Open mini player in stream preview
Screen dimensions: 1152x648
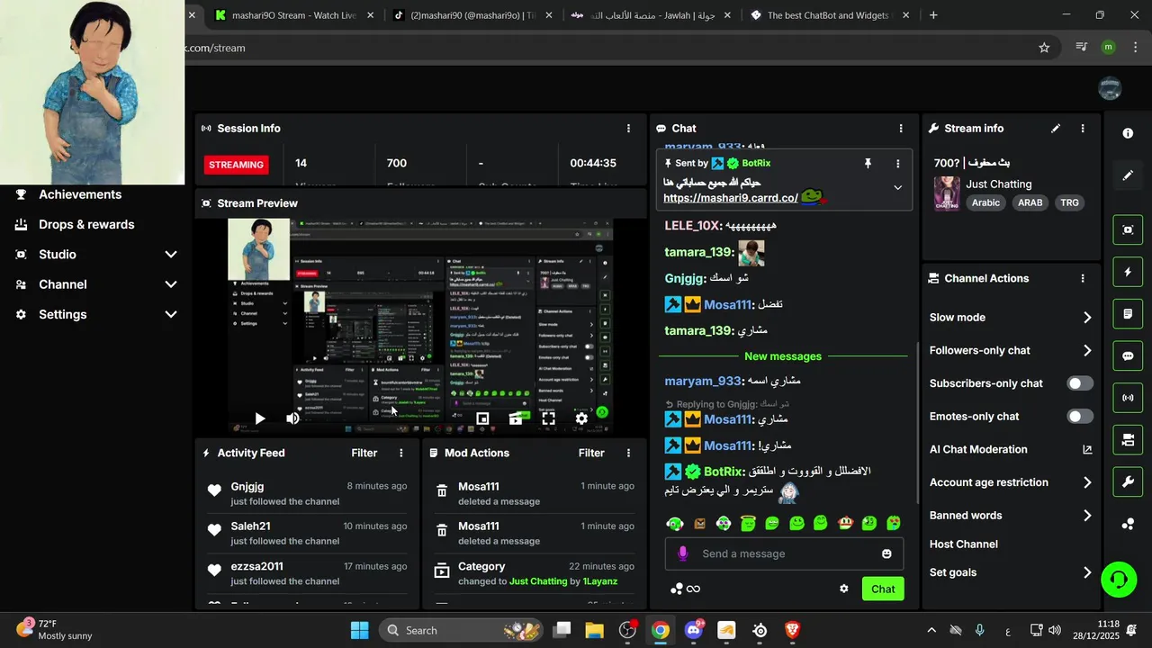[x=482, y=418]
